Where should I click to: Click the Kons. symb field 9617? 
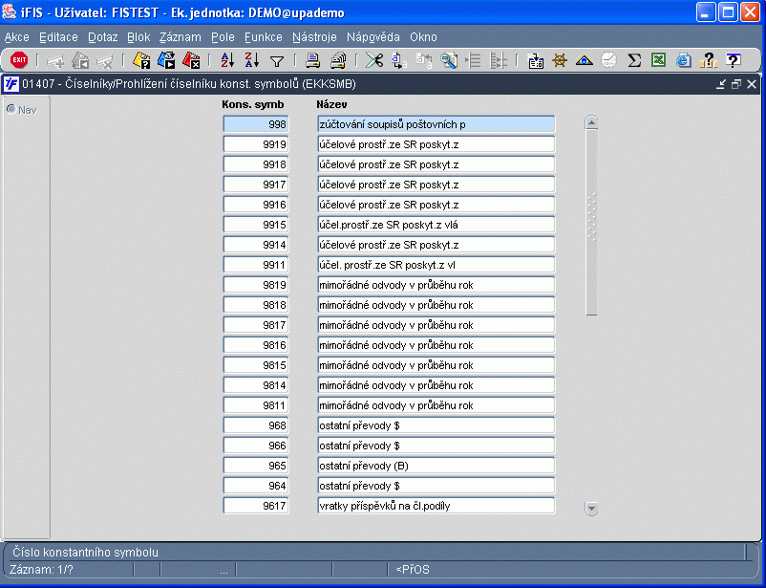(x=256, y=506)
